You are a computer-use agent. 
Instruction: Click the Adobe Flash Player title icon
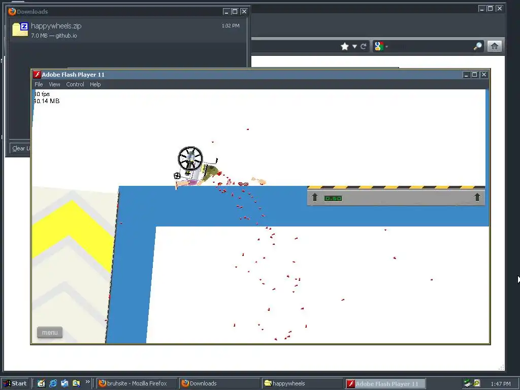(x=37, y=75)
